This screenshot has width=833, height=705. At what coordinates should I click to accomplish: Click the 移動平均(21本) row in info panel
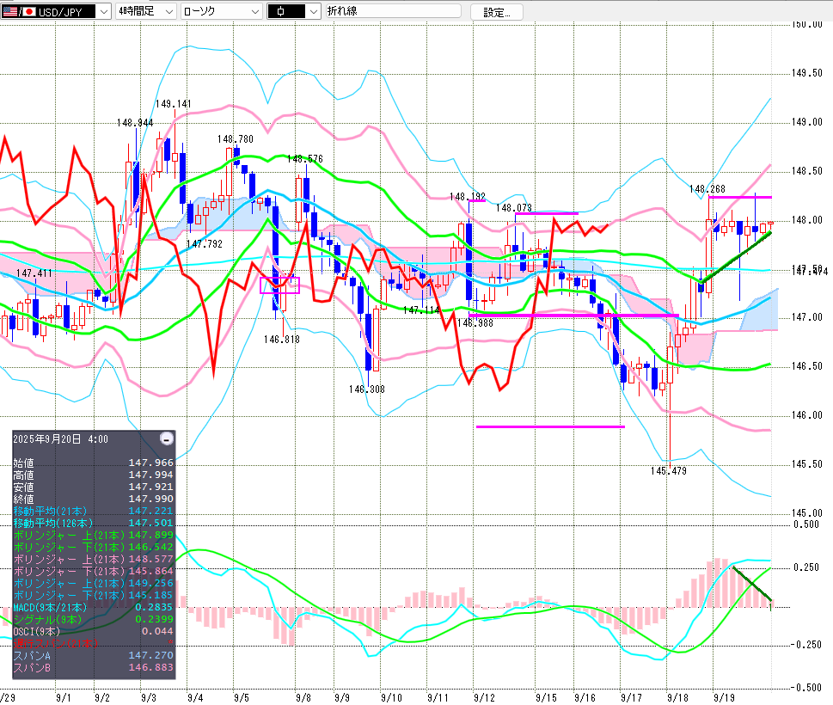coord(93,511)
